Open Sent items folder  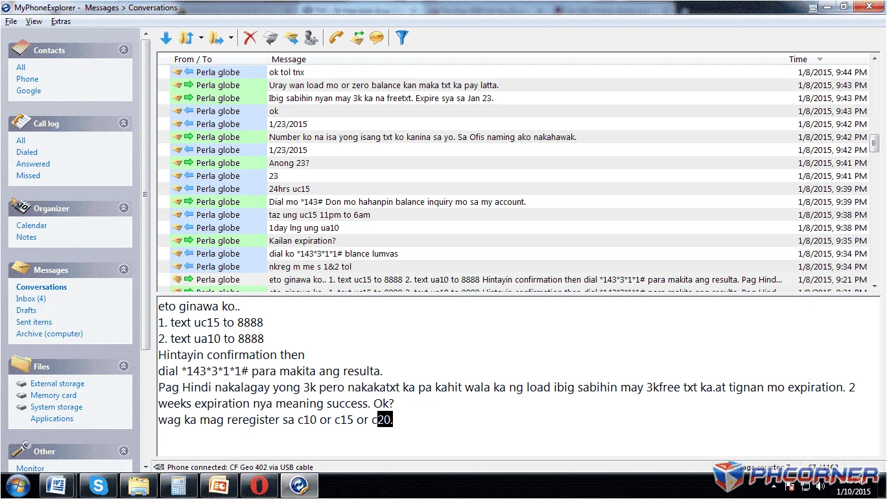tap(34, 322)
